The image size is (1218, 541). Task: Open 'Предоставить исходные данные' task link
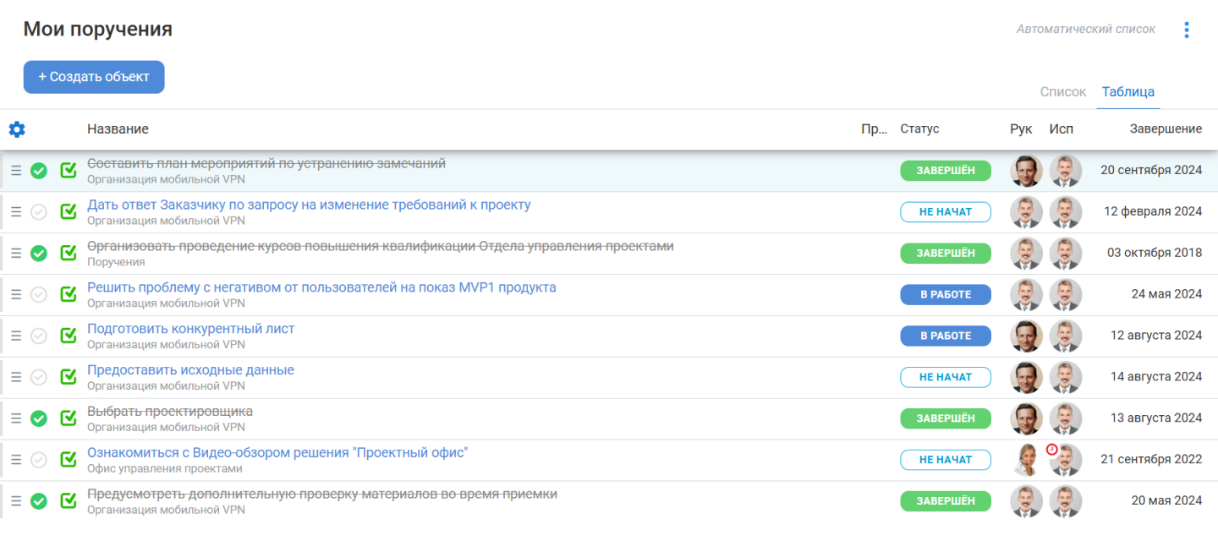(x=190, y=370)
